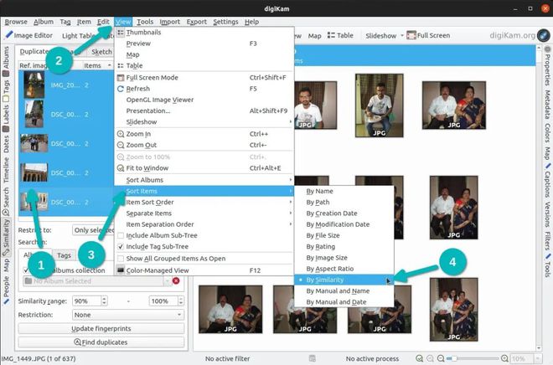Image resolution: width=553 pixels, height=365 pixels.
Task: Open the Similarity sidebar panel
Action: pos(6,237)
